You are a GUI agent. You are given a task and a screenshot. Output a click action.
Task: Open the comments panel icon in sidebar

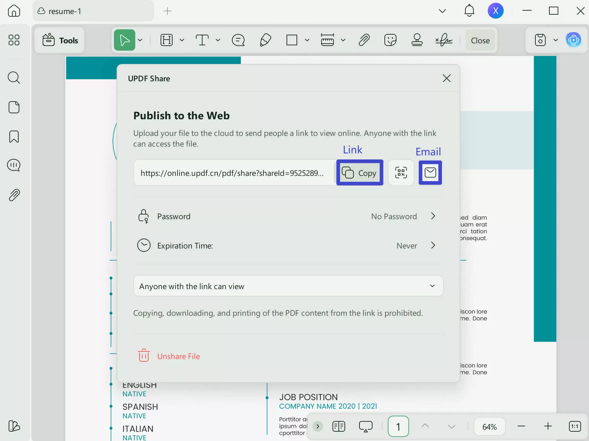pos(14,165)
